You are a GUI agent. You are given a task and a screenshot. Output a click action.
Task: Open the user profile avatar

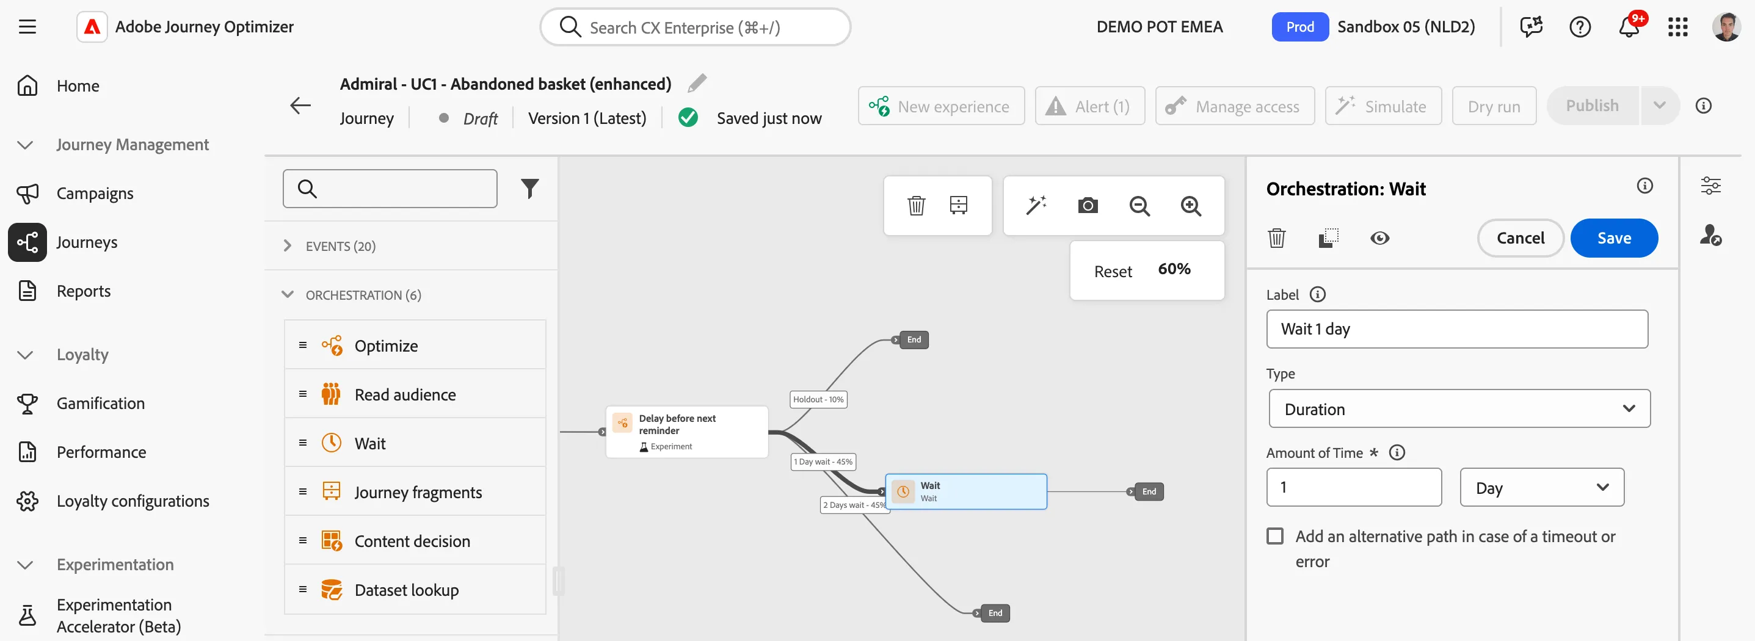coord(1726,27)
